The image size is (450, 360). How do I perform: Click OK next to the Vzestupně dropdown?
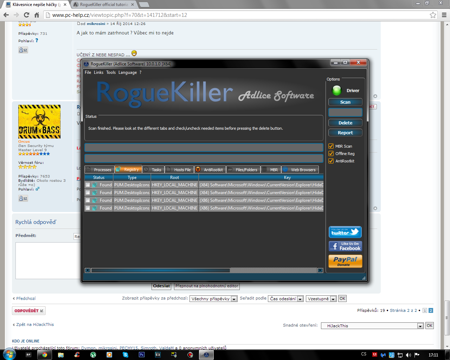click(x=342, y=298)
